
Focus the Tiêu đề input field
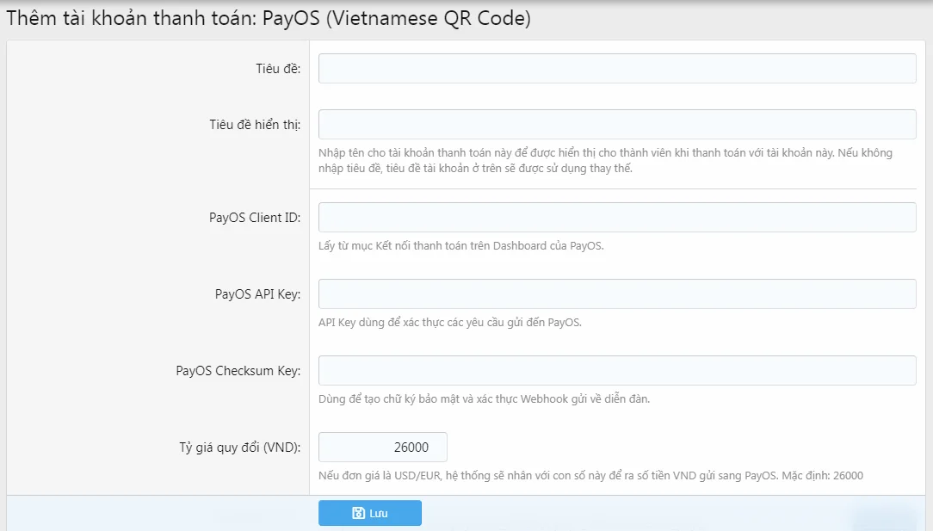pos(616,69)
